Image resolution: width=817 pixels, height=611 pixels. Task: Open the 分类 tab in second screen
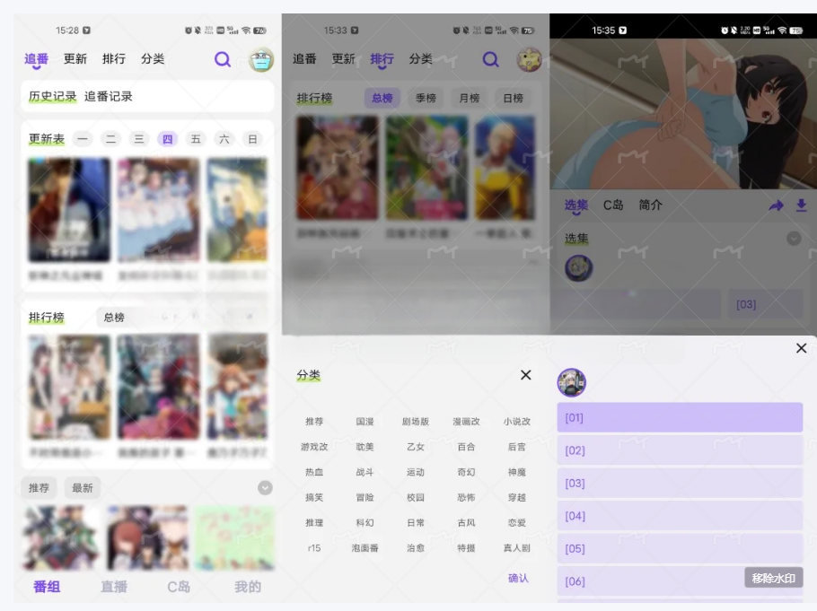pos(420,59)
